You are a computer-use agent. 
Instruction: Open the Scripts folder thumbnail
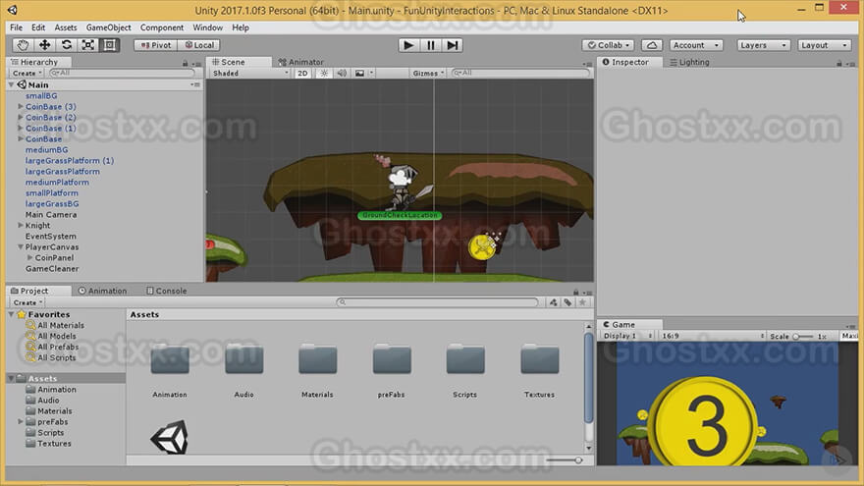coord(465,359)
